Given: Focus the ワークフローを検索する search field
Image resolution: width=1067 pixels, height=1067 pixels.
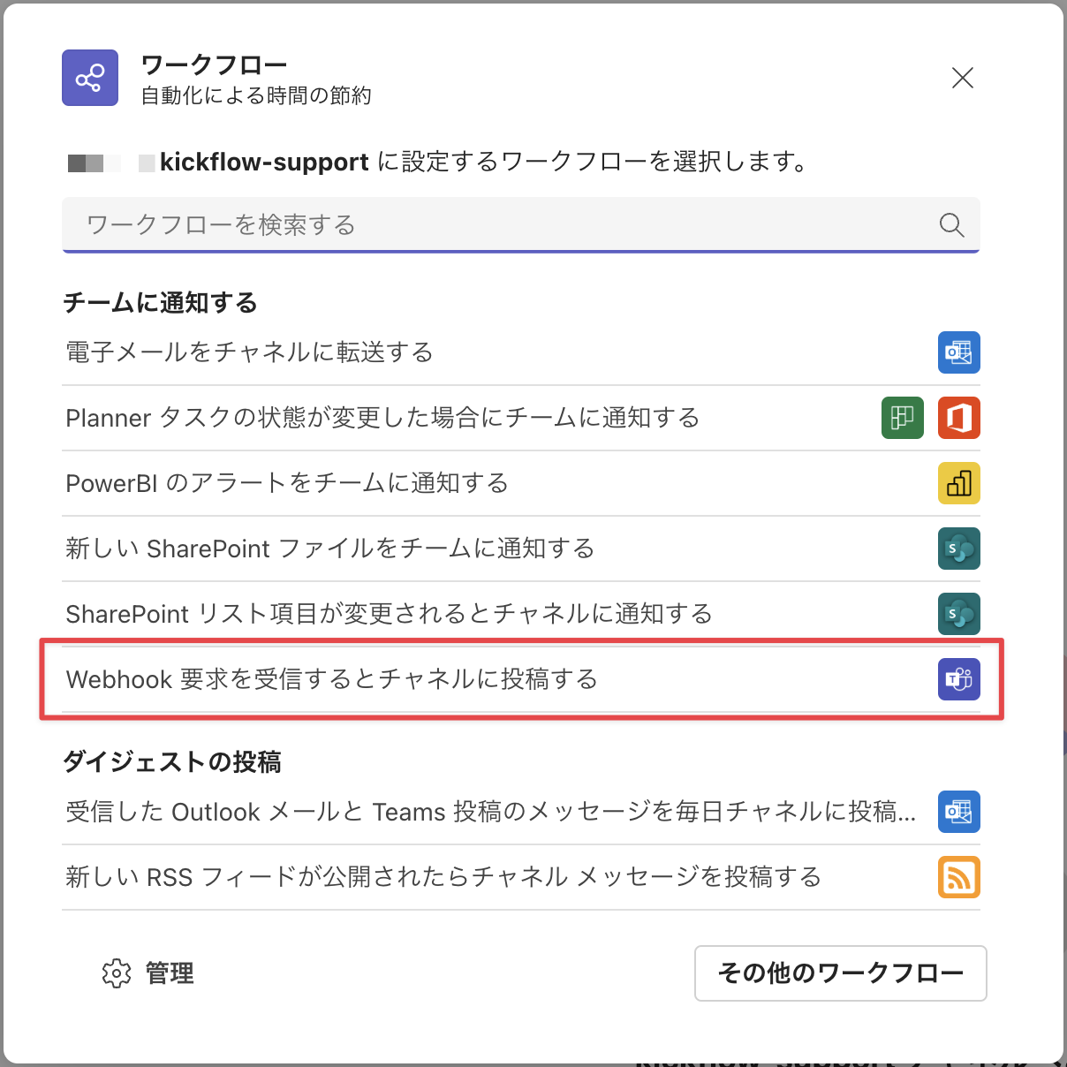Looking at the screenshot, I should click(521, 225).
